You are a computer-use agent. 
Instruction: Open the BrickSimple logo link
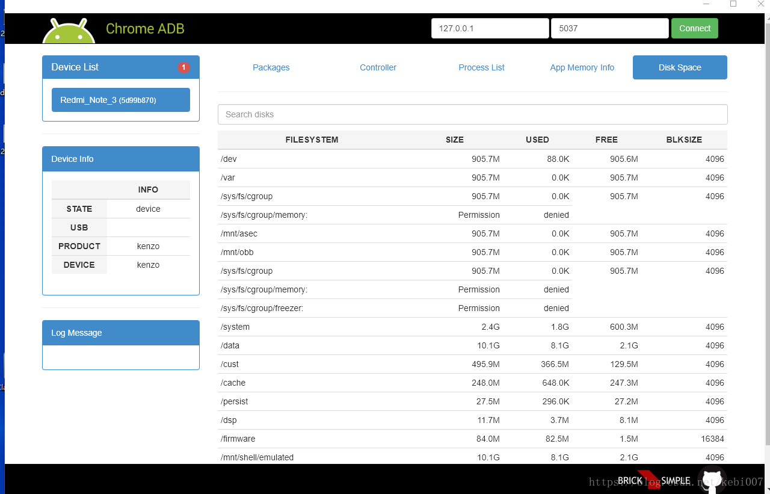pyautogui.click(x=654, y=480)
